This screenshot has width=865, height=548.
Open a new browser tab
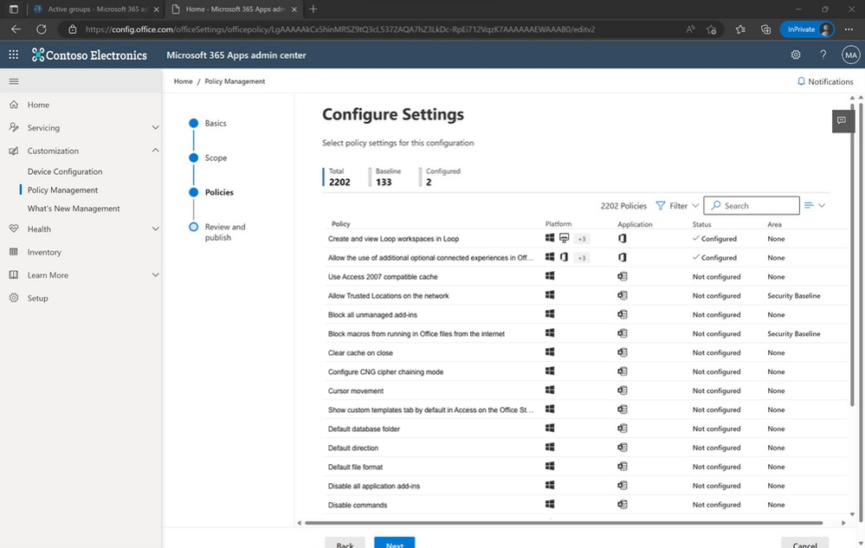(x=313, y=9)
